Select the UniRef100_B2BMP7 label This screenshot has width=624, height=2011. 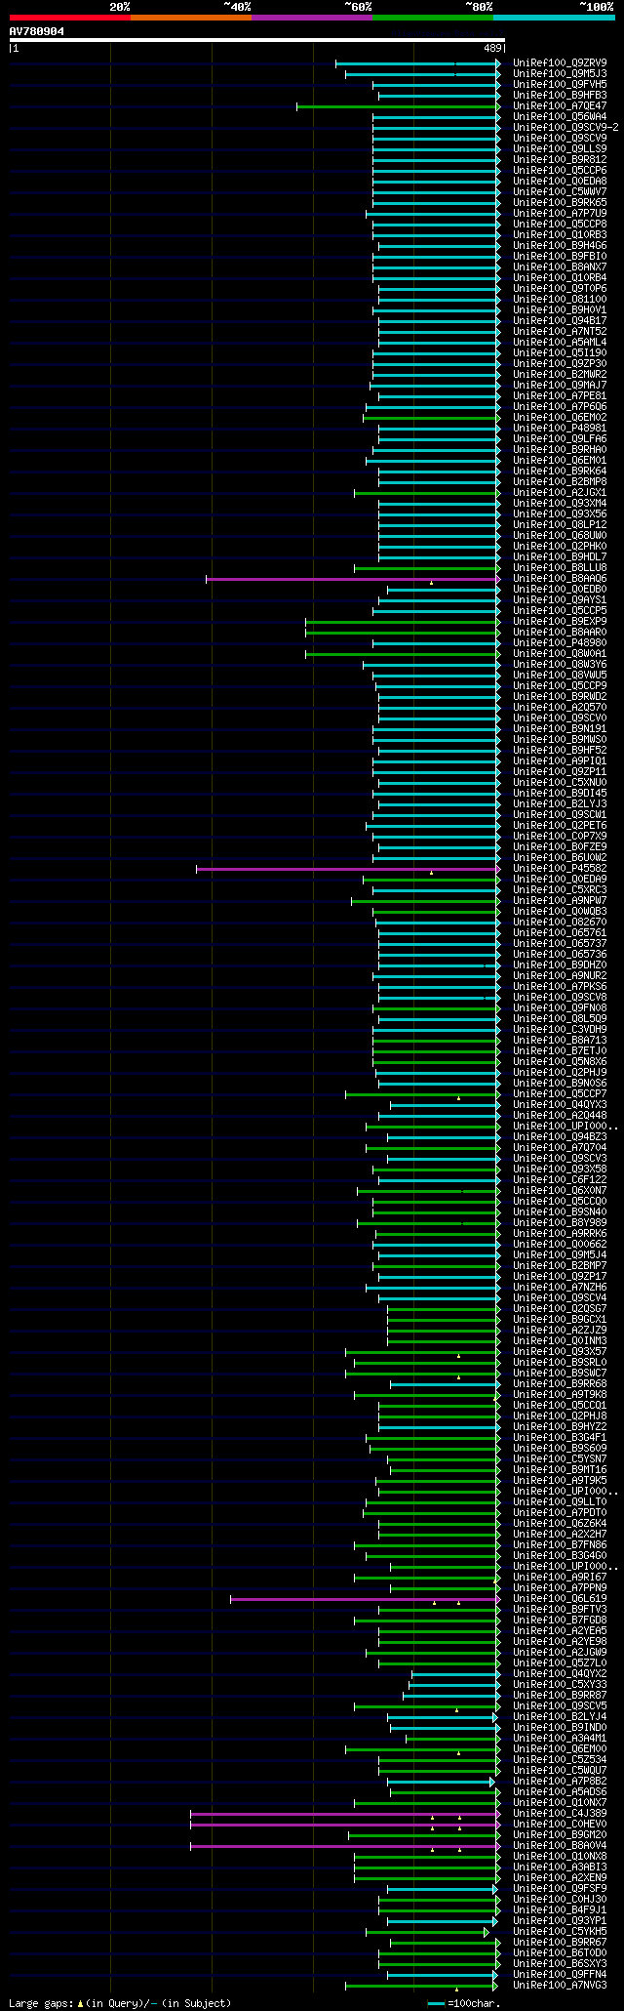point(560,1265)
